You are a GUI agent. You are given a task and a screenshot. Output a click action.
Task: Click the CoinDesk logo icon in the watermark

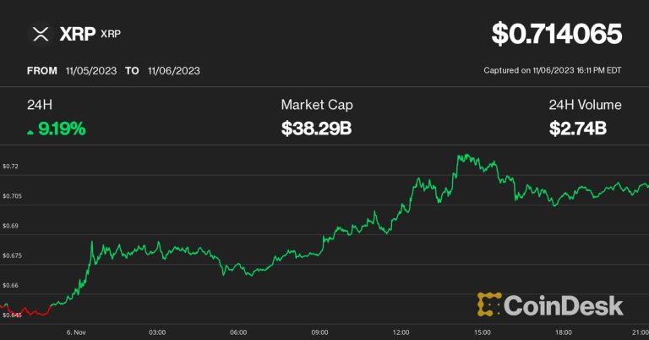point(489,305)
